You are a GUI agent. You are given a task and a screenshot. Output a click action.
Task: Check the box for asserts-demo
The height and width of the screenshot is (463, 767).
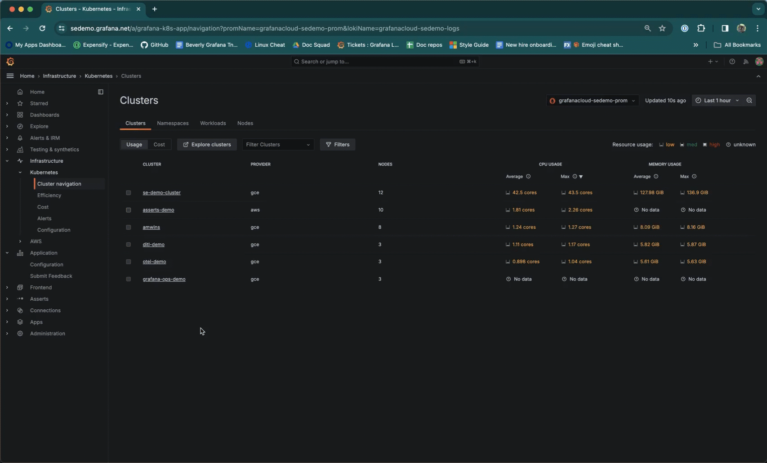pos(129,210)
